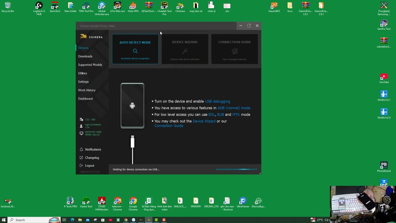Viewport: 396px width, 223px height.
Task: Click the Hydra Tool desktop icon
Action: pos(86,203)
